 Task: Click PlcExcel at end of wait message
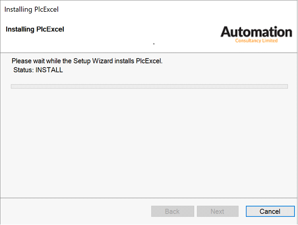(149, 61)
